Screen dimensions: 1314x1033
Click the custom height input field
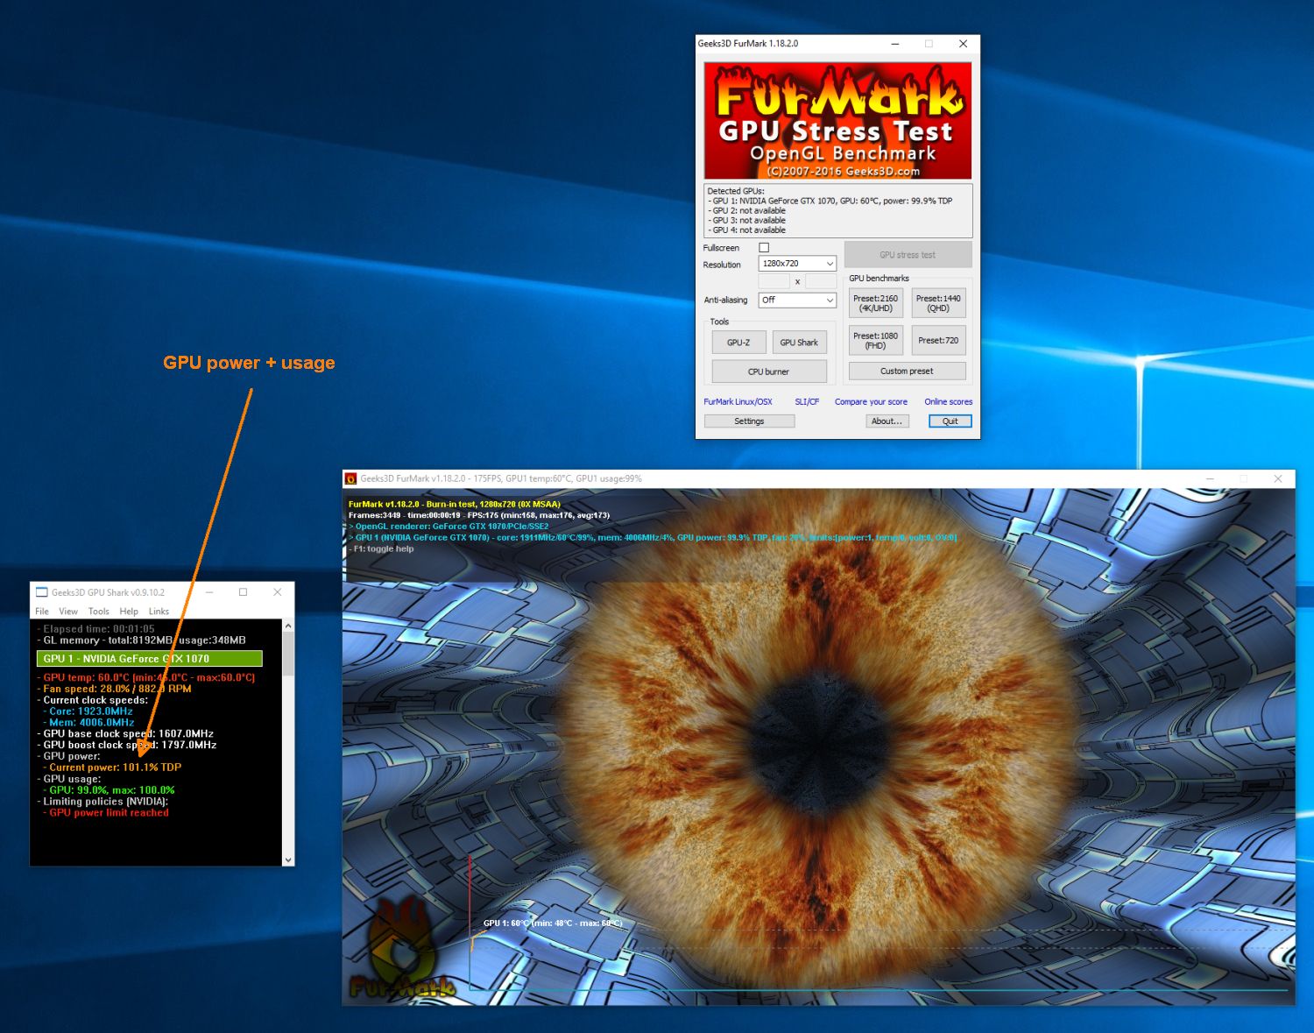point(821,281)
